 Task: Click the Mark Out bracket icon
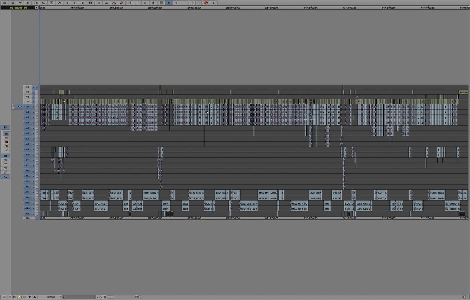tap(75, 3)
